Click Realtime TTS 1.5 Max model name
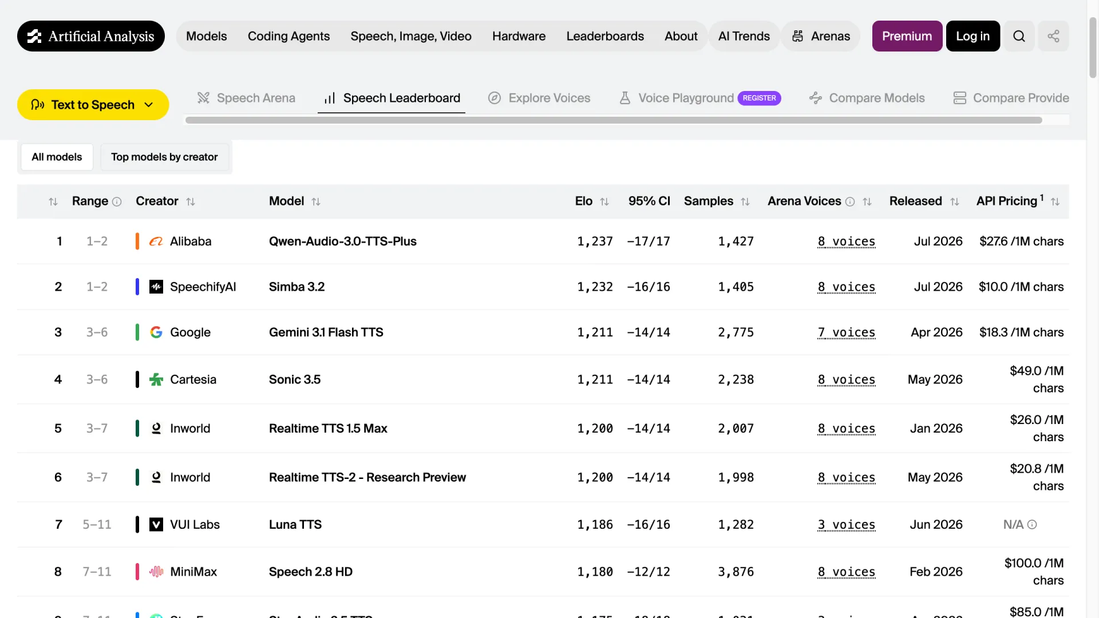This screenshot has height=618, width=1099. (328, 429)
